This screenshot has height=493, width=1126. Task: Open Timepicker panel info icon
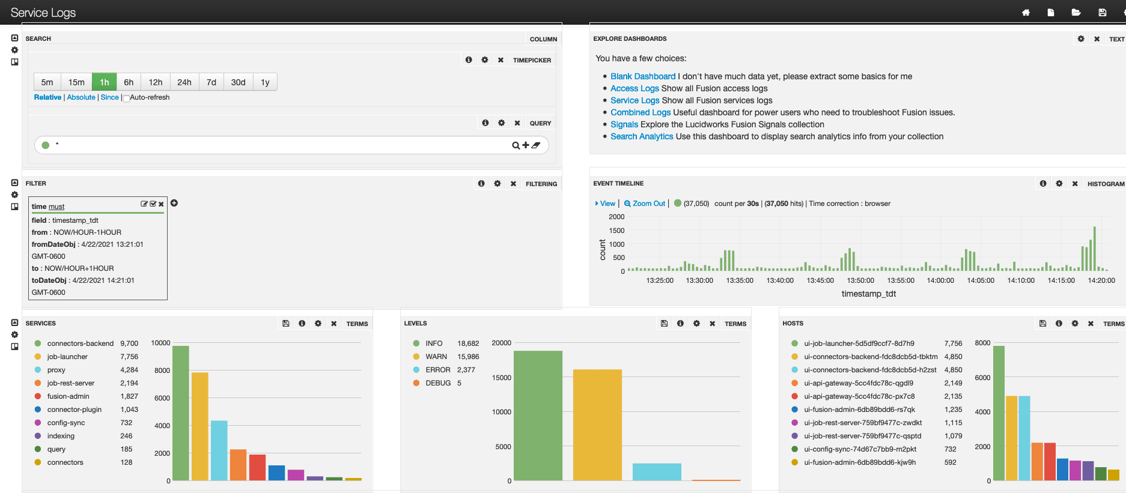[x=469, y=60]
